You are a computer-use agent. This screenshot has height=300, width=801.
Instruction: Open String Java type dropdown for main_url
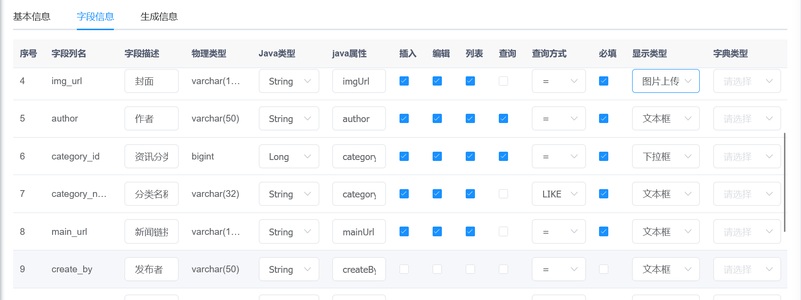tap(289, 232)
